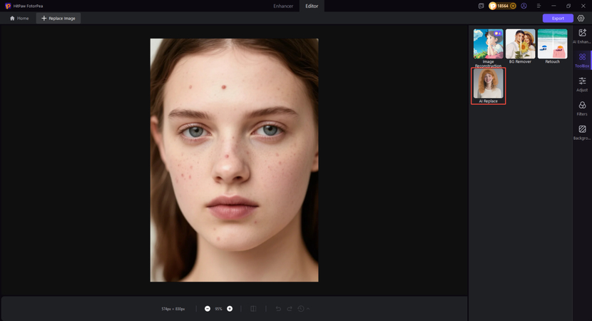Open the BG Remover tool
Image resolution: width=592 pixels, height=321 pixels.
coord(520,46)
